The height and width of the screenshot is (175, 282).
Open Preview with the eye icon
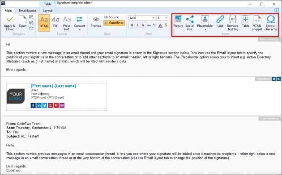click(x=96, y=22)
